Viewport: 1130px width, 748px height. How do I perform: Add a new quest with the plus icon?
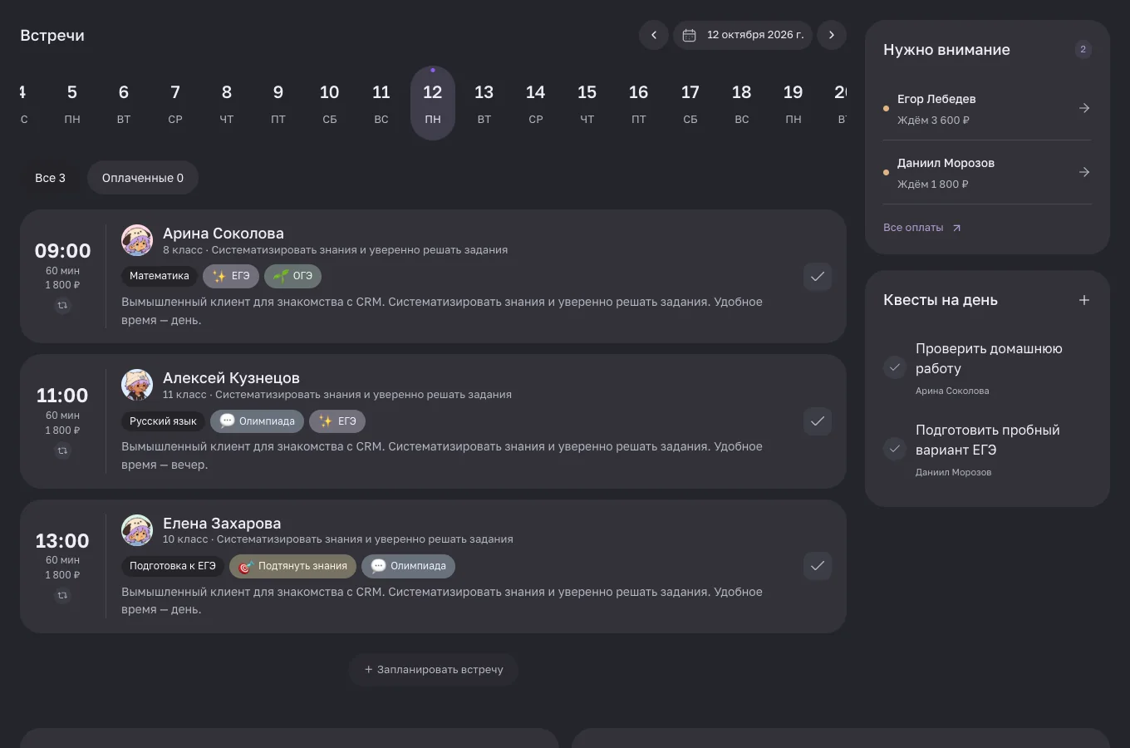(1084, 300)
